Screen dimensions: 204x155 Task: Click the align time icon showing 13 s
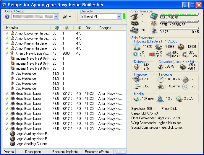[x=160, y=99]
